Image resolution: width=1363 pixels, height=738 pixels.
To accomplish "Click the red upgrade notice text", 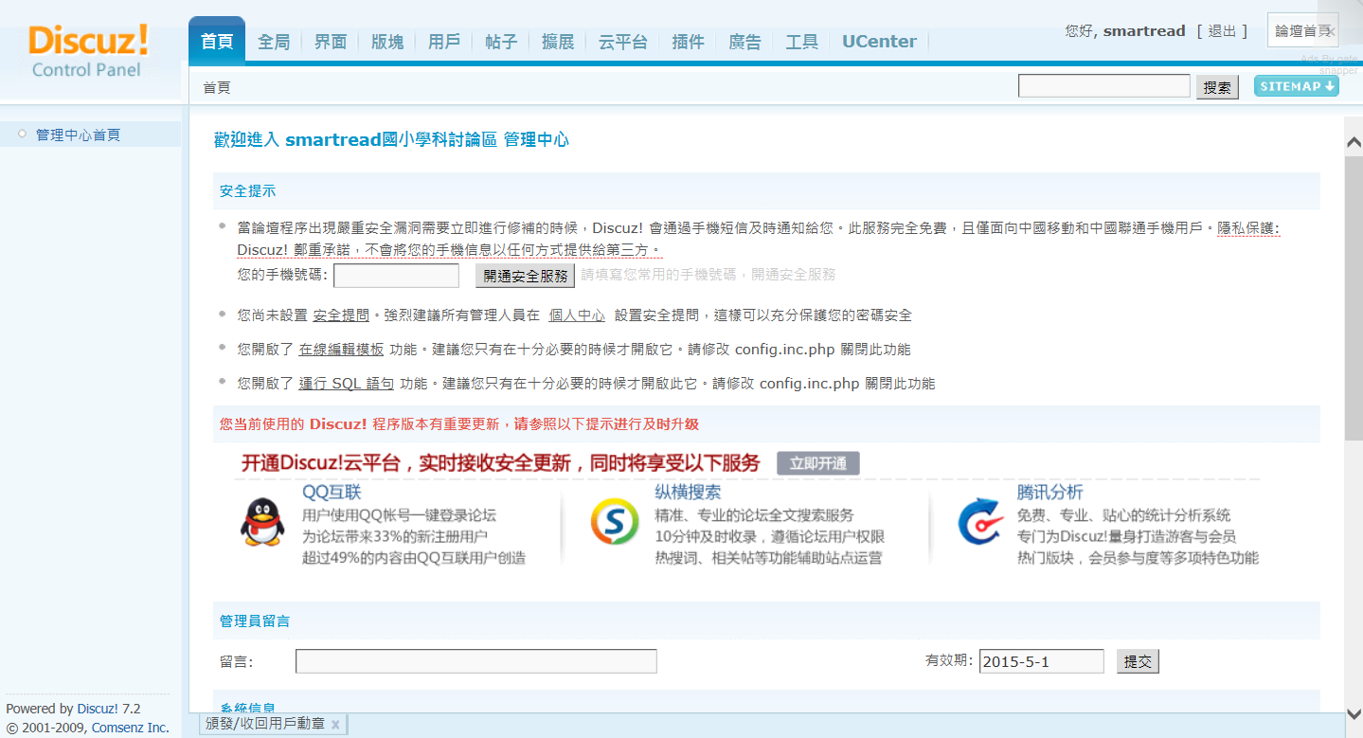I will [459, 424].
